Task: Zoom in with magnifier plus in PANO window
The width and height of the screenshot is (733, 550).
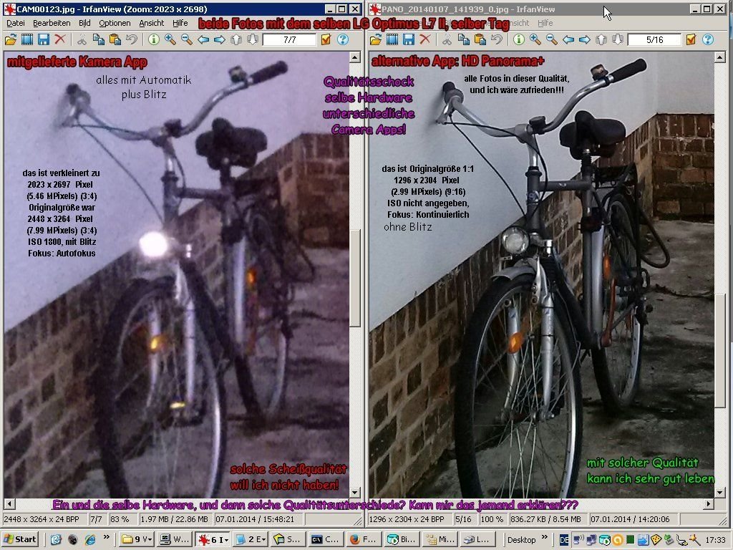Action: pos(535,40)
